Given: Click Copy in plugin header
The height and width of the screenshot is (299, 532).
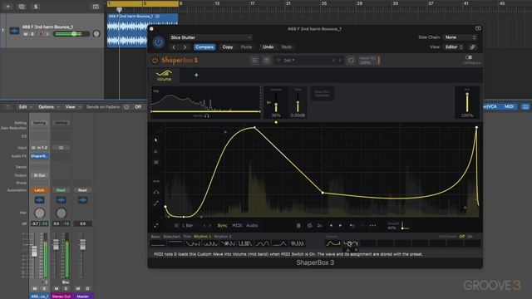Looking at the screenshot, I should tap(228, 47).
